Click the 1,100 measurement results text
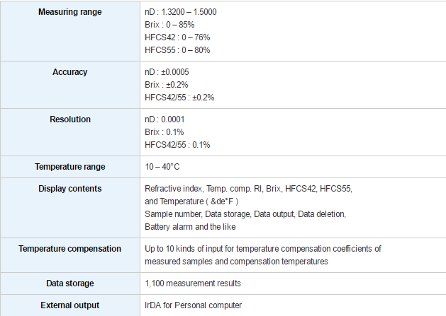The image size is (446, 316). pyautogui.click(x=193, y=283)
